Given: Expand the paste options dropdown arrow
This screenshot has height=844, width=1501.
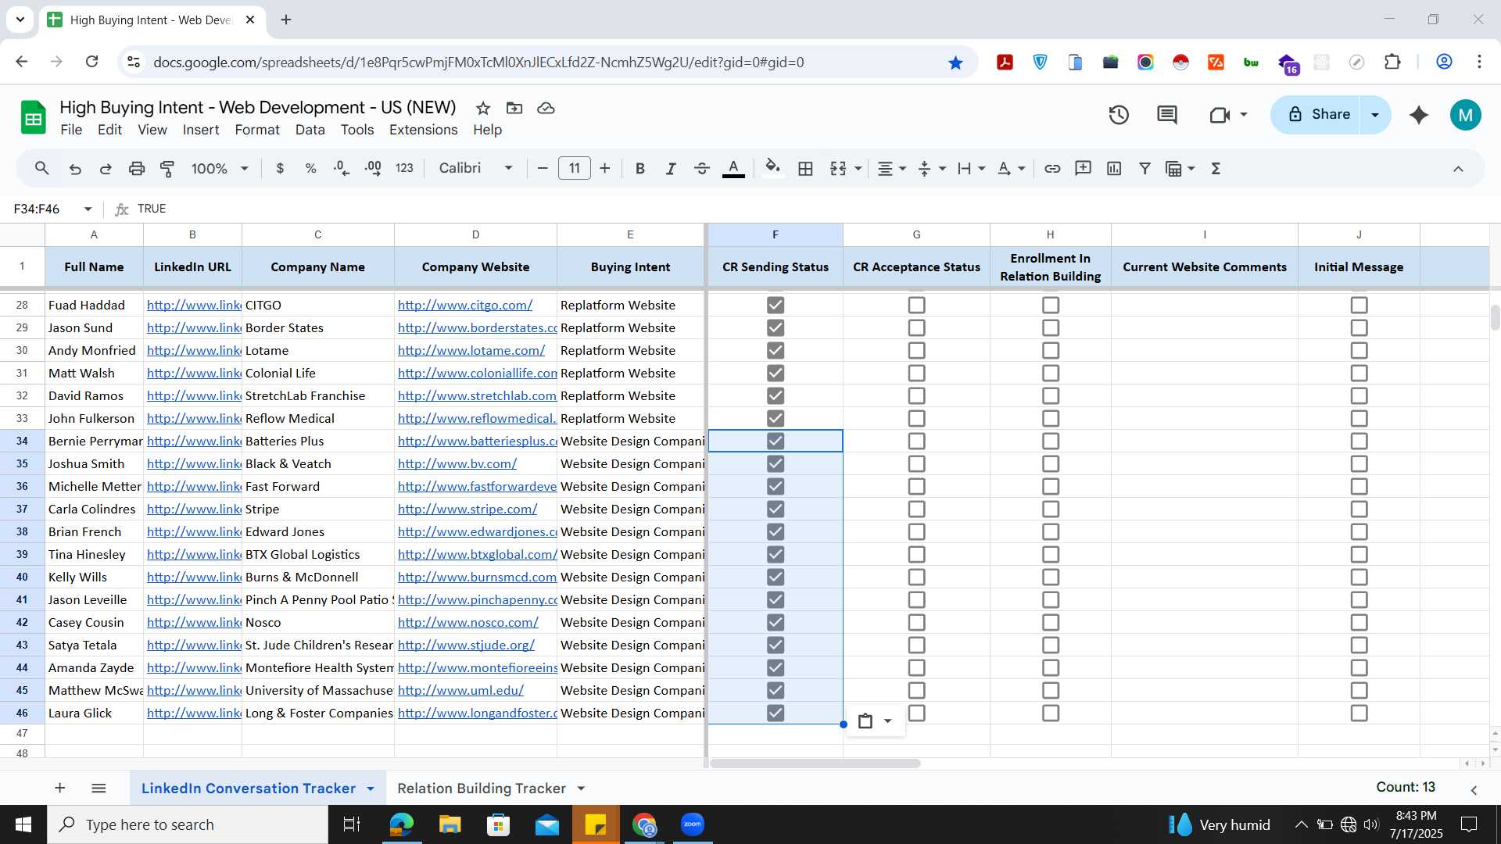Looking at the screenshot, I should tap(887, 721).
